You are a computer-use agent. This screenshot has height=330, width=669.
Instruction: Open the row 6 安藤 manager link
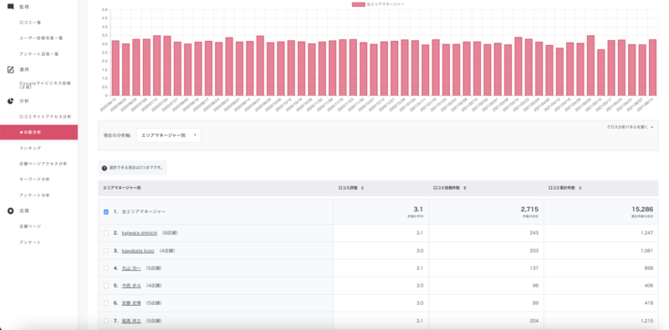click(x=131, y=303)
